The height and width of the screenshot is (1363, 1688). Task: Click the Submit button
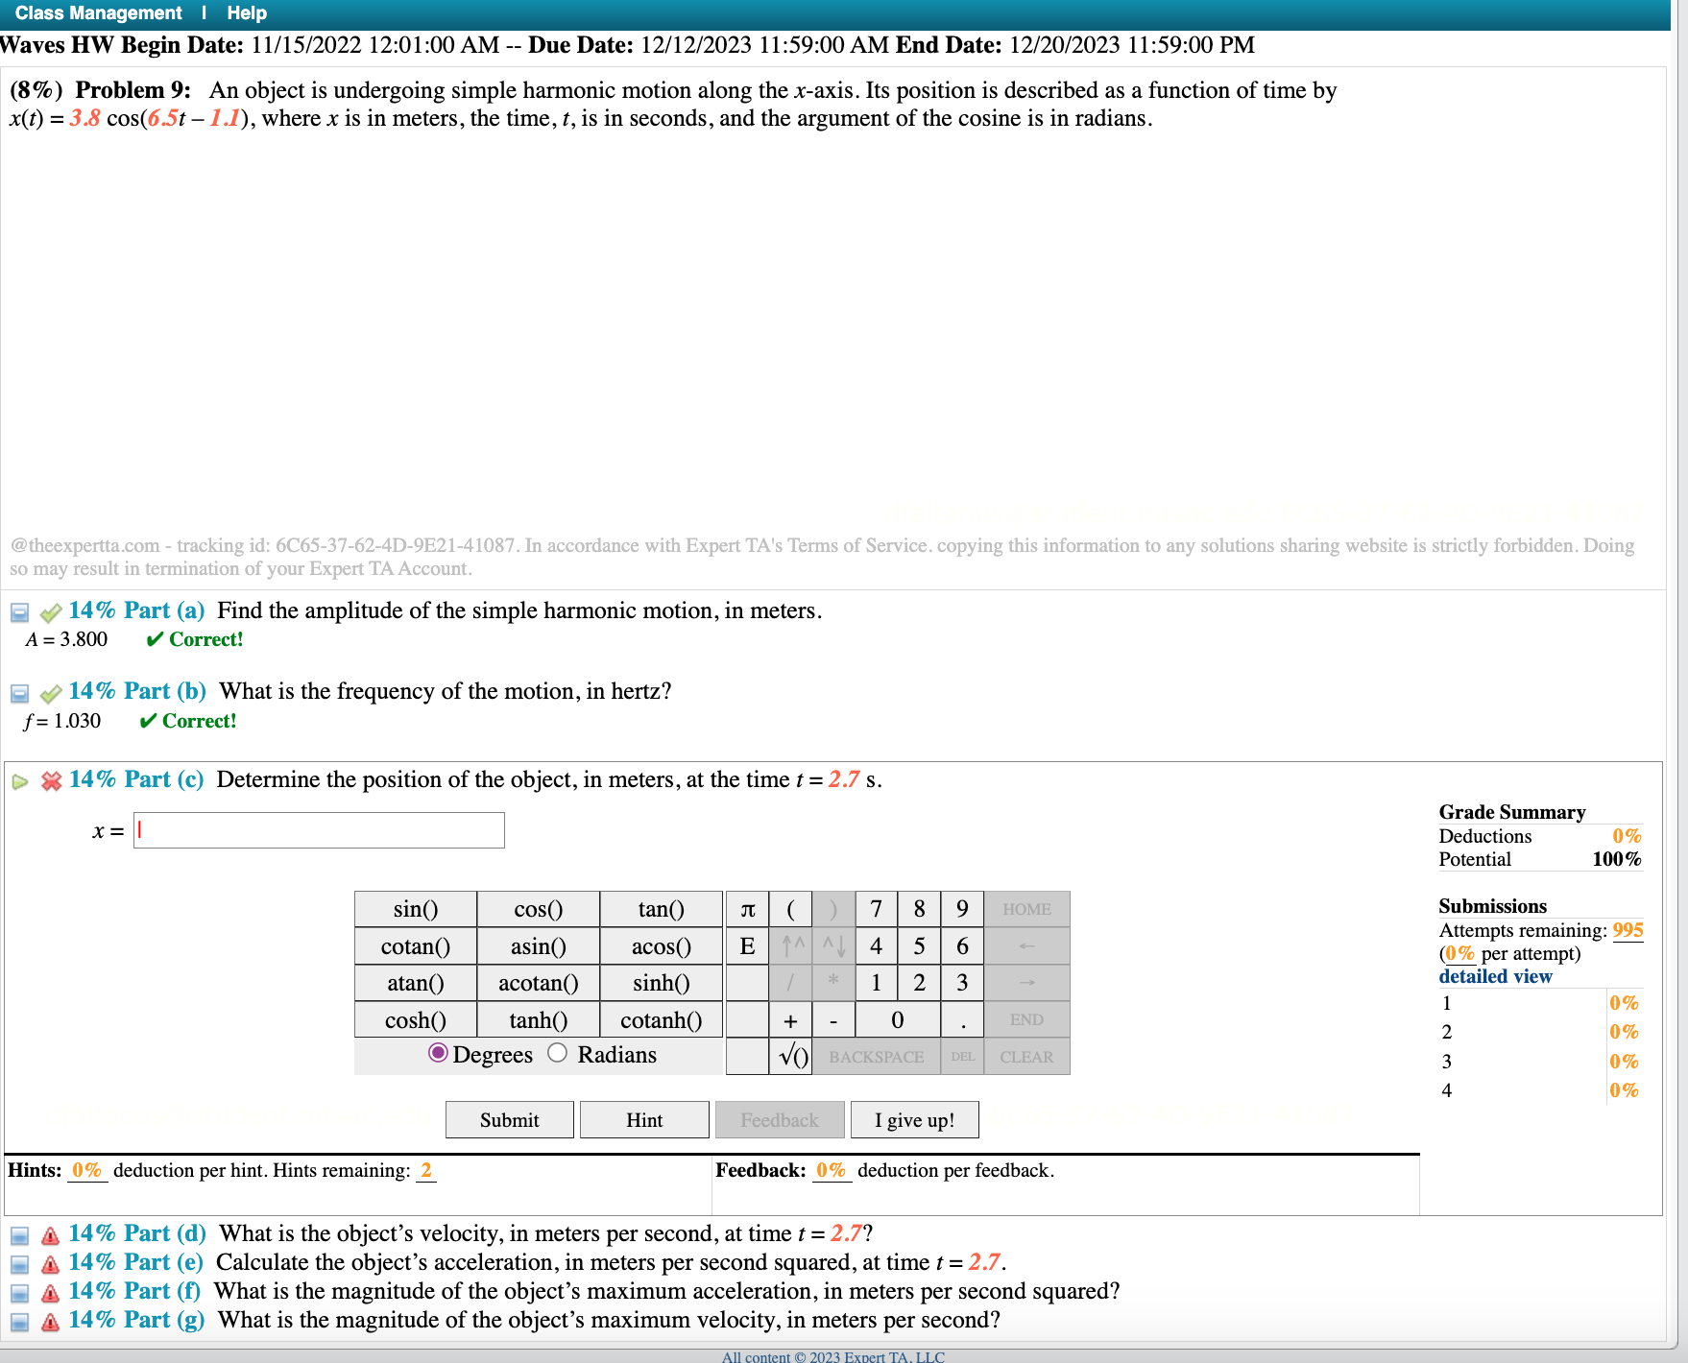point(509,1119)
